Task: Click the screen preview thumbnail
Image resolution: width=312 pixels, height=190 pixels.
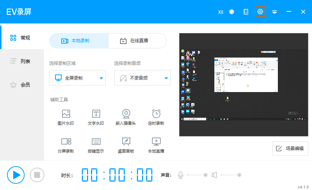Action: [244, 85]
